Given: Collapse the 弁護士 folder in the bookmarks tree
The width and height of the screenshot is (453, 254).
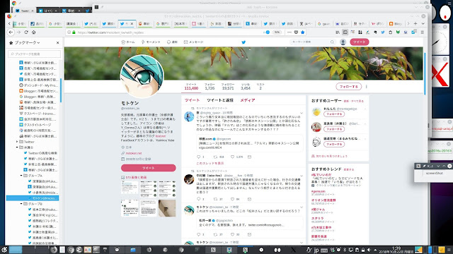Looking at the screenshot, I should pyautogui.click(x=17, y=147).
